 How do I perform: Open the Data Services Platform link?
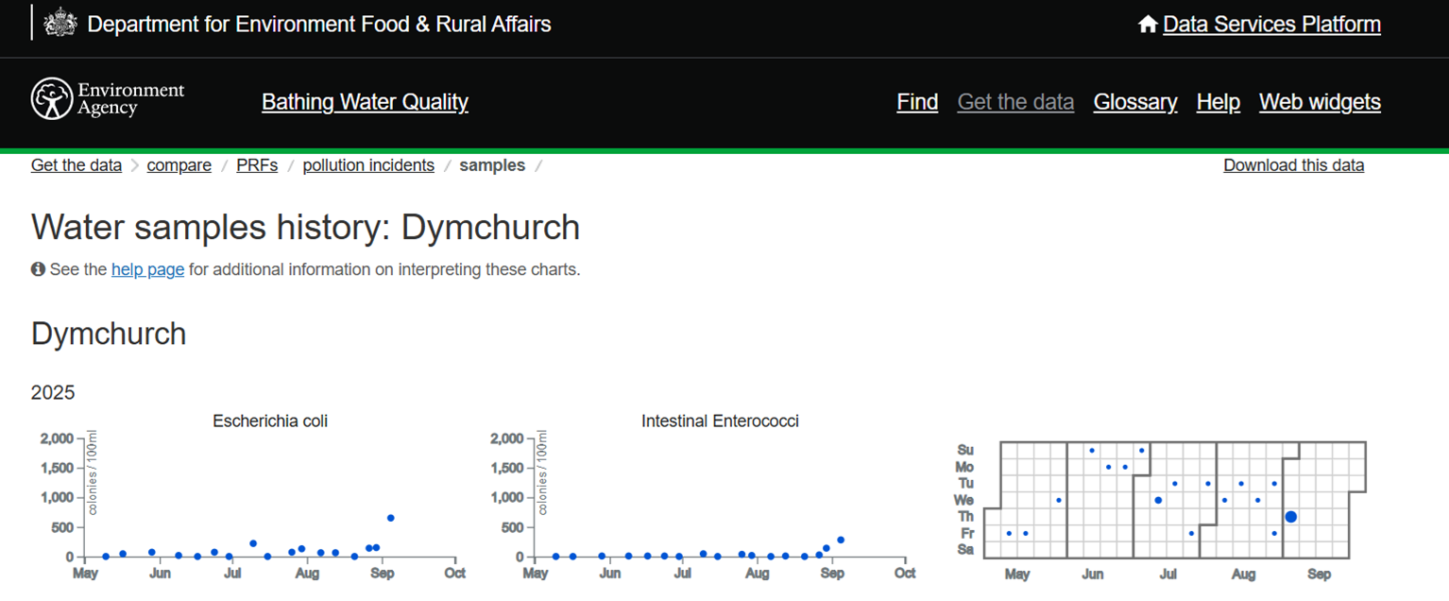point(1271,25)
